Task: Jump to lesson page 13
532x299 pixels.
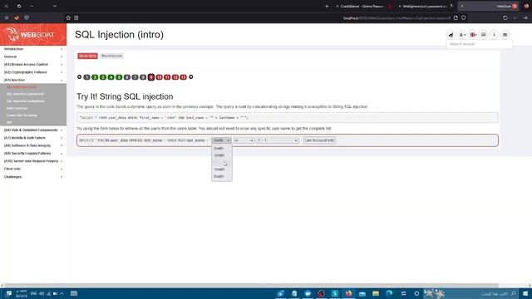Action: (183, 77)
